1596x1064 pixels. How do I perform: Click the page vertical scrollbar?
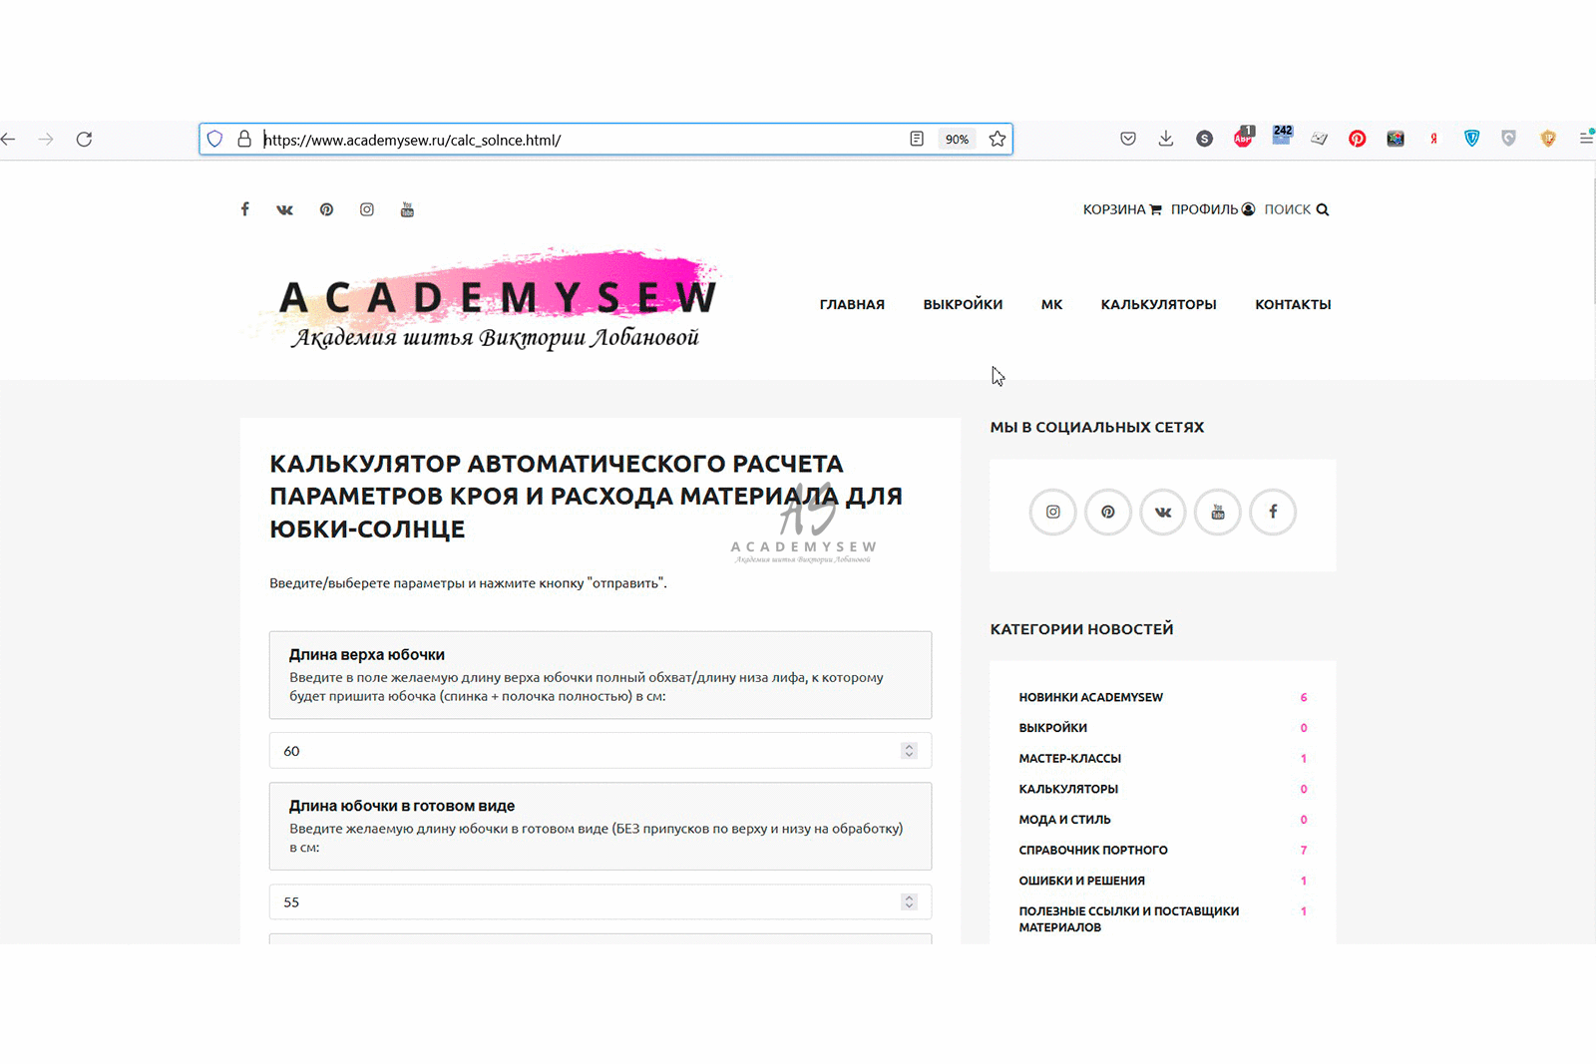pos(1592,239)
